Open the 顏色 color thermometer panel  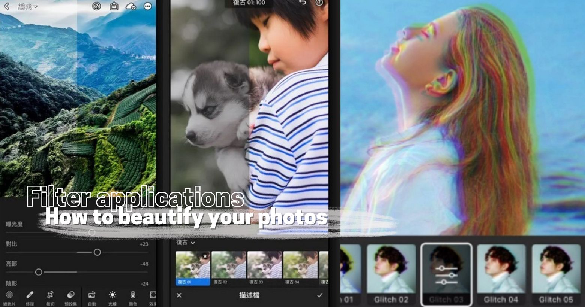(133, 298)
